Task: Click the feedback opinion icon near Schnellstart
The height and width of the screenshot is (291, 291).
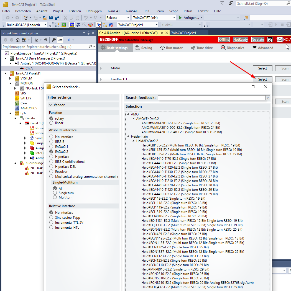Action: tap(231, 4)
